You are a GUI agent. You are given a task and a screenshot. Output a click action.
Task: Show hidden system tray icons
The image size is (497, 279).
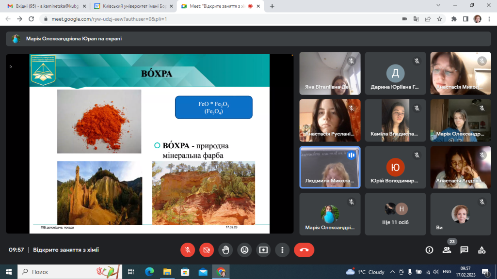point(392,272)
